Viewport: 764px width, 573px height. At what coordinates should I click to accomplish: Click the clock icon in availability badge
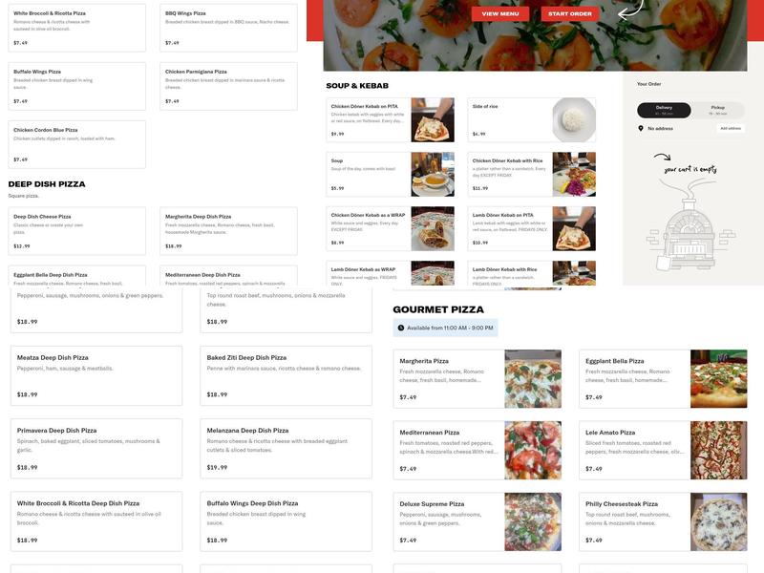pyautogui.click(x=401, y=328)
